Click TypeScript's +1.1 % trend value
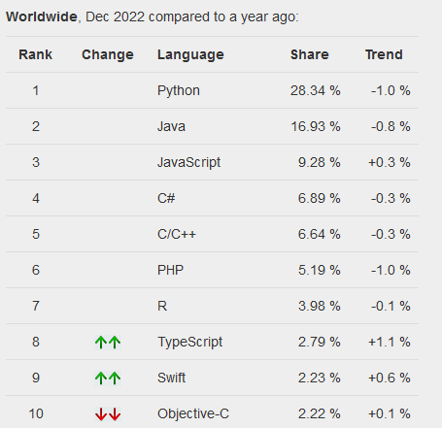 point(390,342)
